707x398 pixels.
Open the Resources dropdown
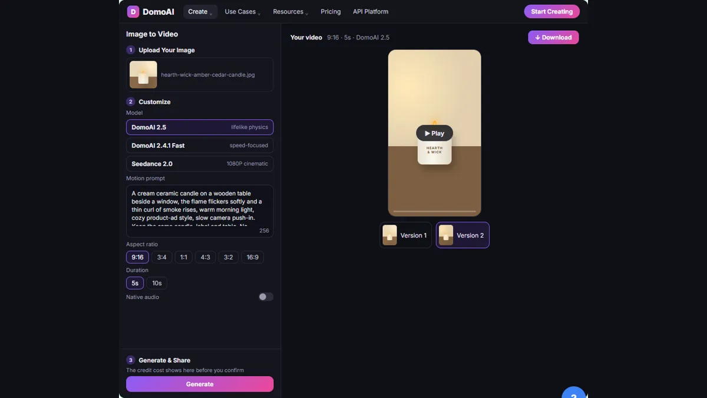tap(290, 12)
